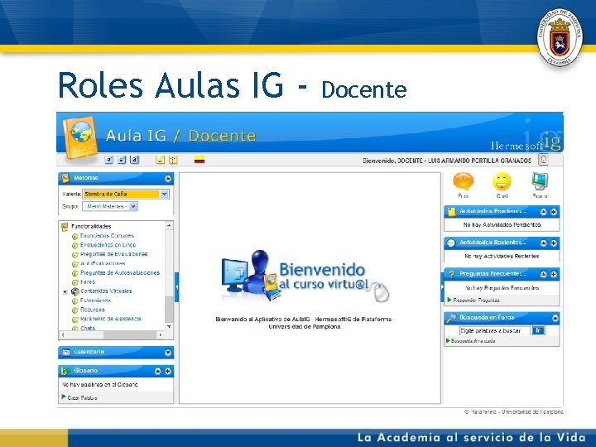The height and width of the screenshot is (447, 596).
Task: Click the tree vertical scrollbar down arrow
Action: [169, 326]
